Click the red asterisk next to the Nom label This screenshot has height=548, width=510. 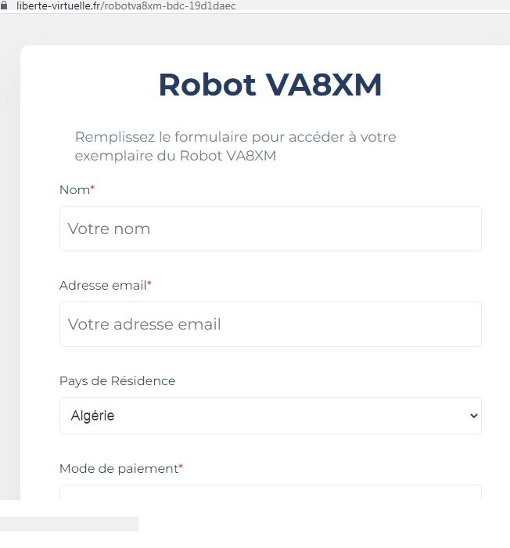pyautogui.click(x=92, y=187)
